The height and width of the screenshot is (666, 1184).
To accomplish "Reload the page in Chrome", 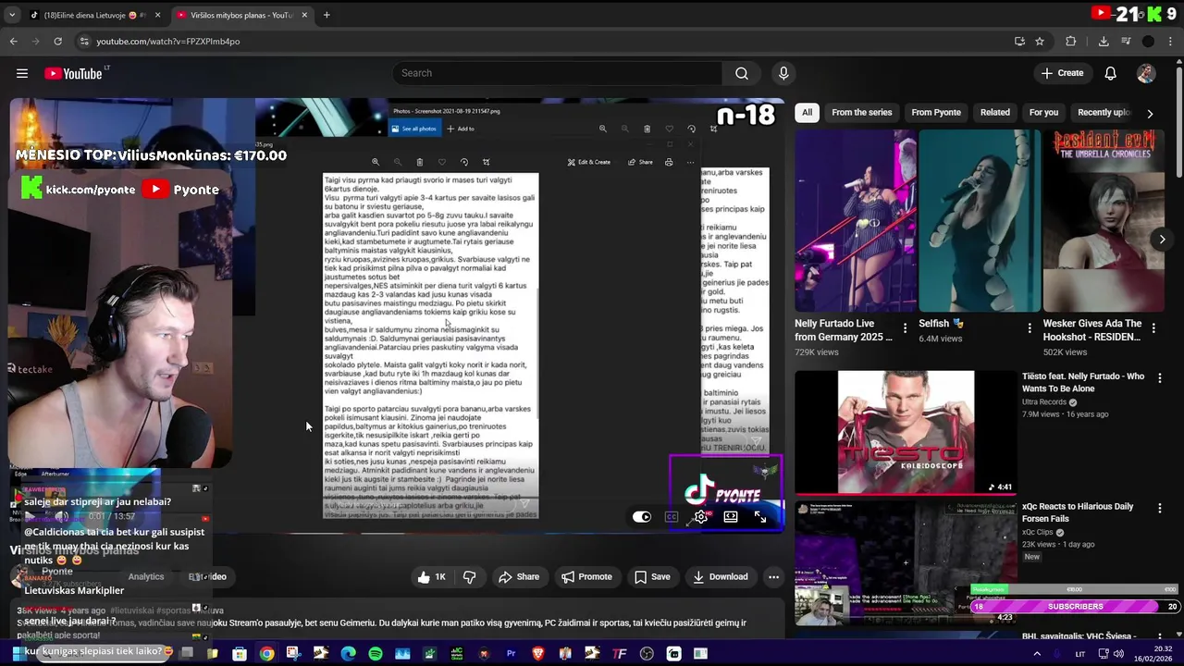I will coord(57,41).
